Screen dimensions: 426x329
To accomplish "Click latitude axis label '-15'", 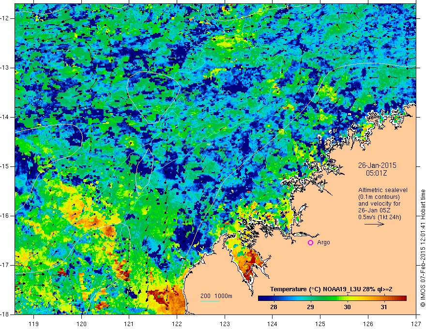I will (x=5, y=166).
